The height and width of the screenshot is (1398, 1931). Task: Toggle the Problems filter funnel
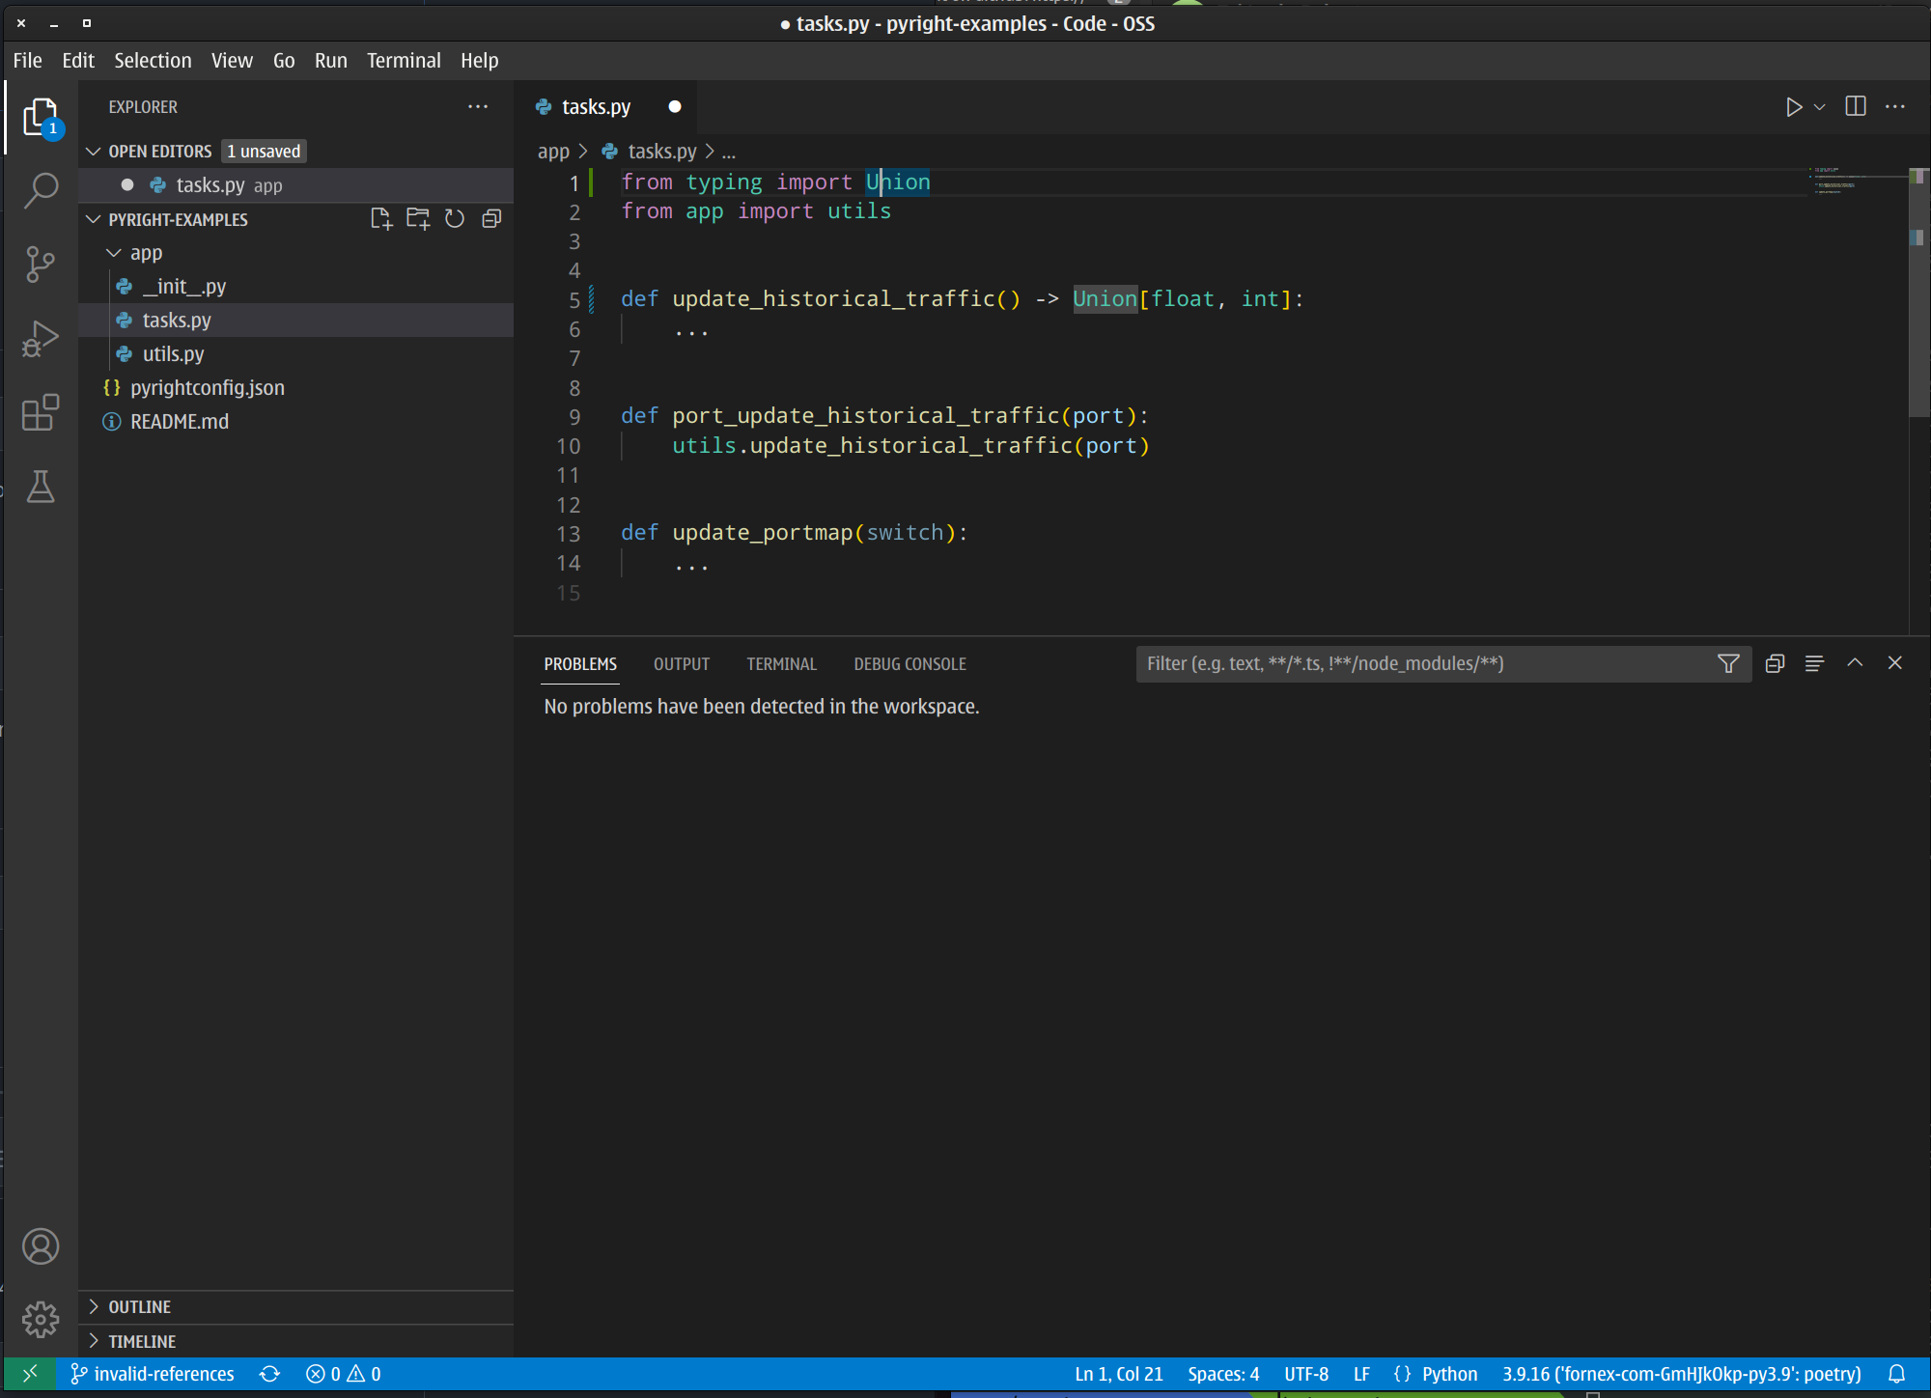coord(1727,663)
